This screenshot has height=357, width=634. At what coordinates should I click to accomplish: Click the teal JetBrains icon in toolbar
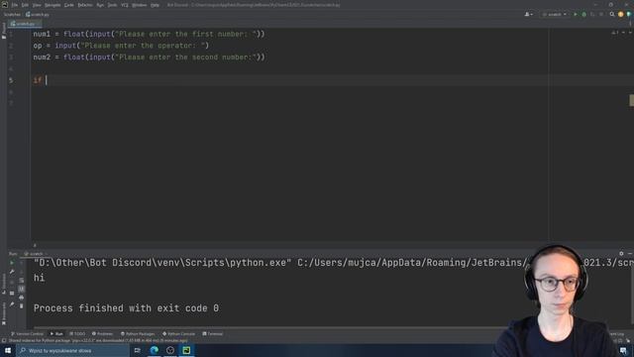[x=629, y=14]
